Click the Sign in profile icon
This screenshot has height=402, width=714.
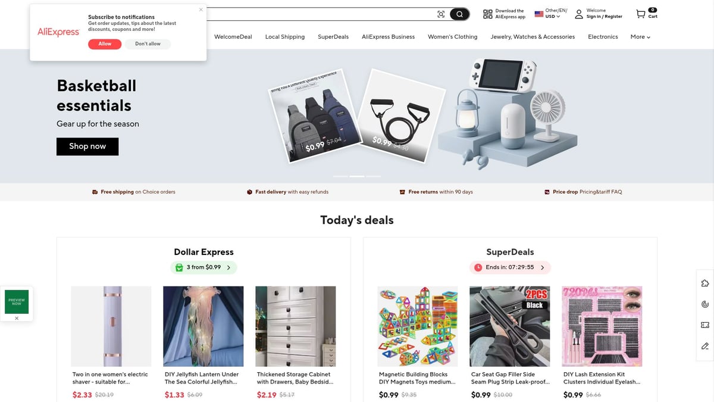[x=579, y=14]
